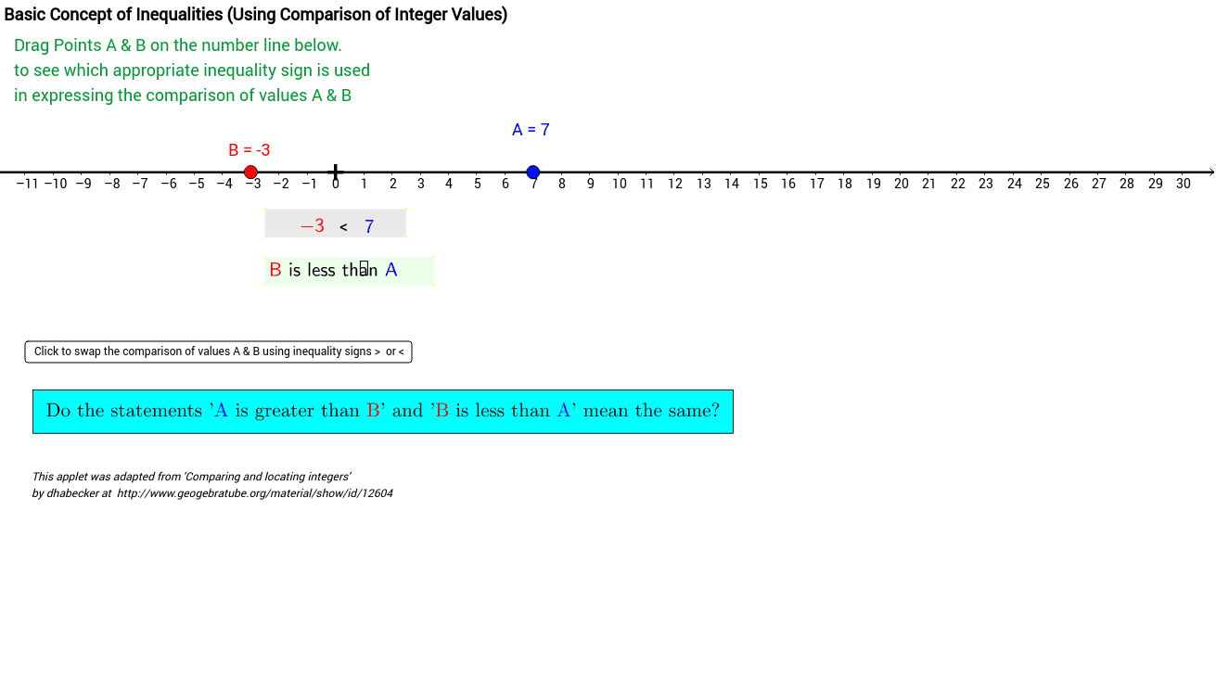Image resolution: width=1216 pixels, height=677 pixels.
Task: Click number 28 on the number line
Action: click(x=1127, y=184)
